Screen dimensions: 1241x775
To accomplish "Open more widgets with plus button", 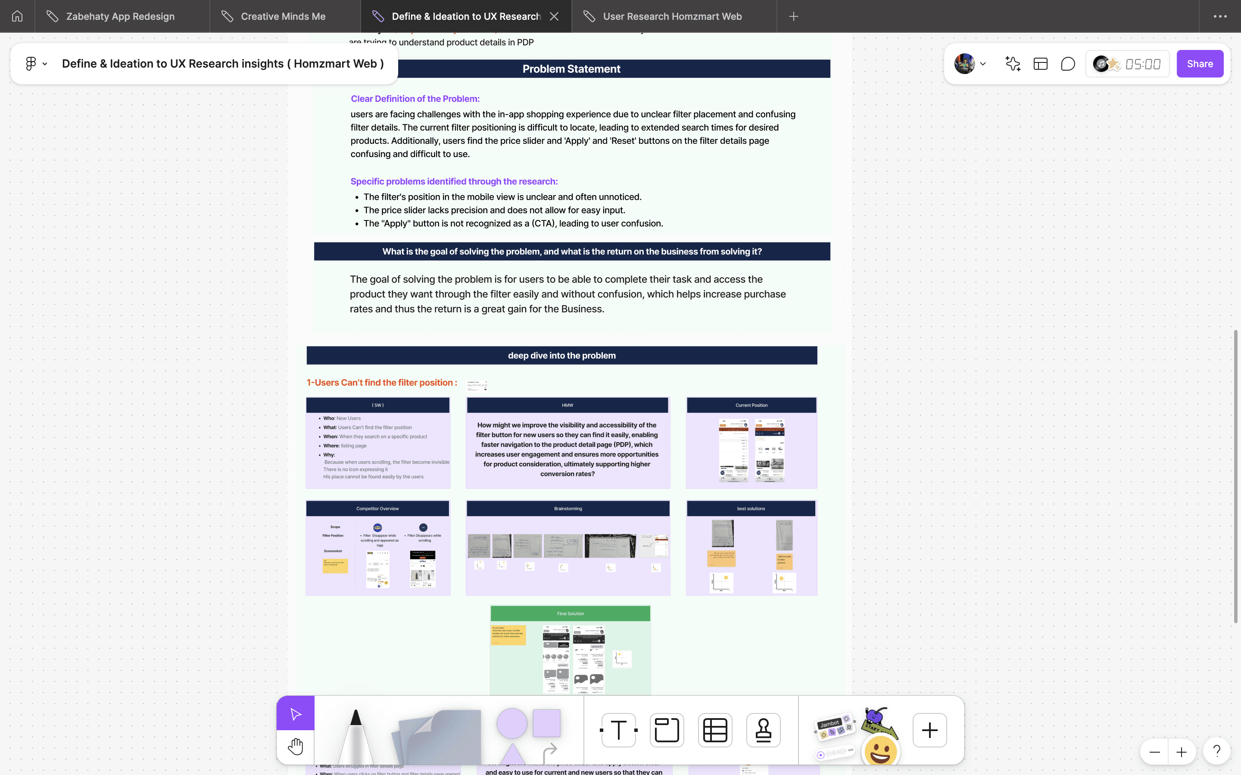I will click(x=929, y=730).
